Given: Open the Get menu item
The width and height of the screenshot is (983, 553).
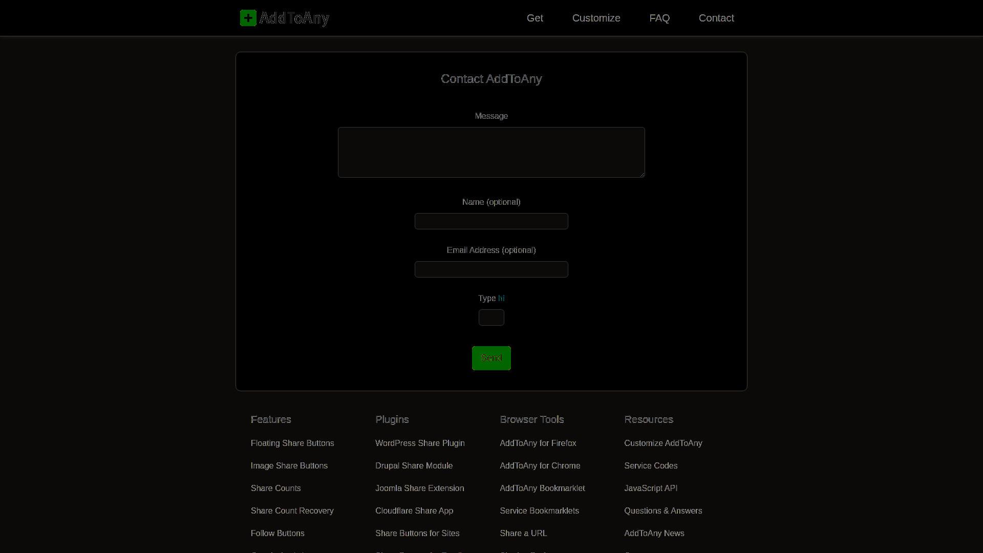Looking at the screenshot, I should click(535, 18).
